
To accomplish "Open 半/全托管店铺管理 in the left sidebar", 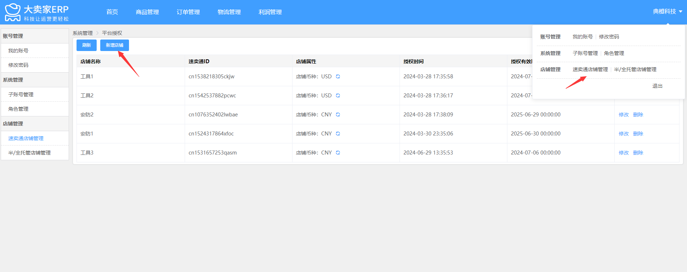I will [29, 153].
